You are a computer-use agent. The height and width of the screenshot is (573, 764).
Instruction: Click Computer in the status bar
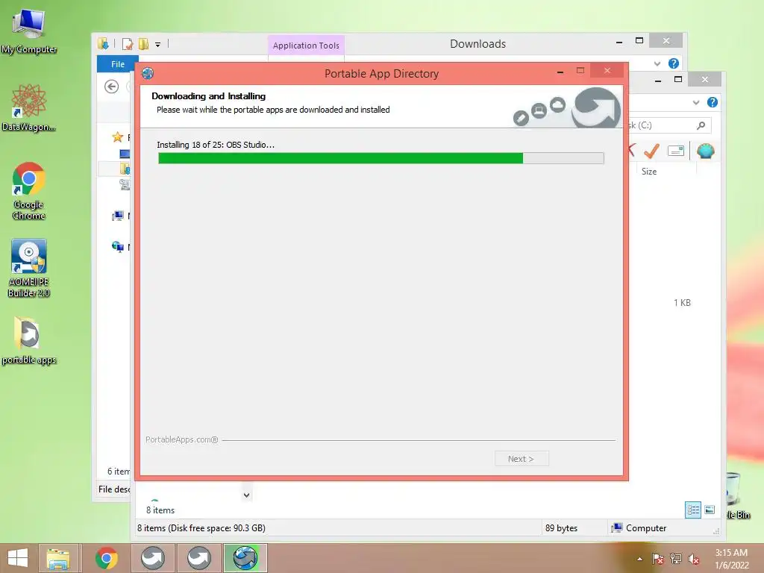[x=639, y=528]
